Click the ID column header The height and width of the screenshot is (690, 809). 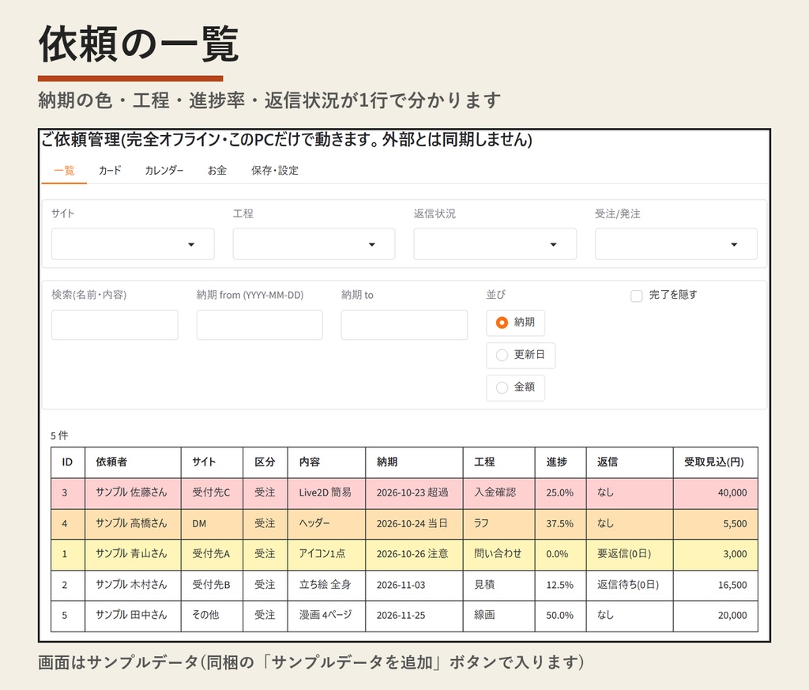[68, 462]
